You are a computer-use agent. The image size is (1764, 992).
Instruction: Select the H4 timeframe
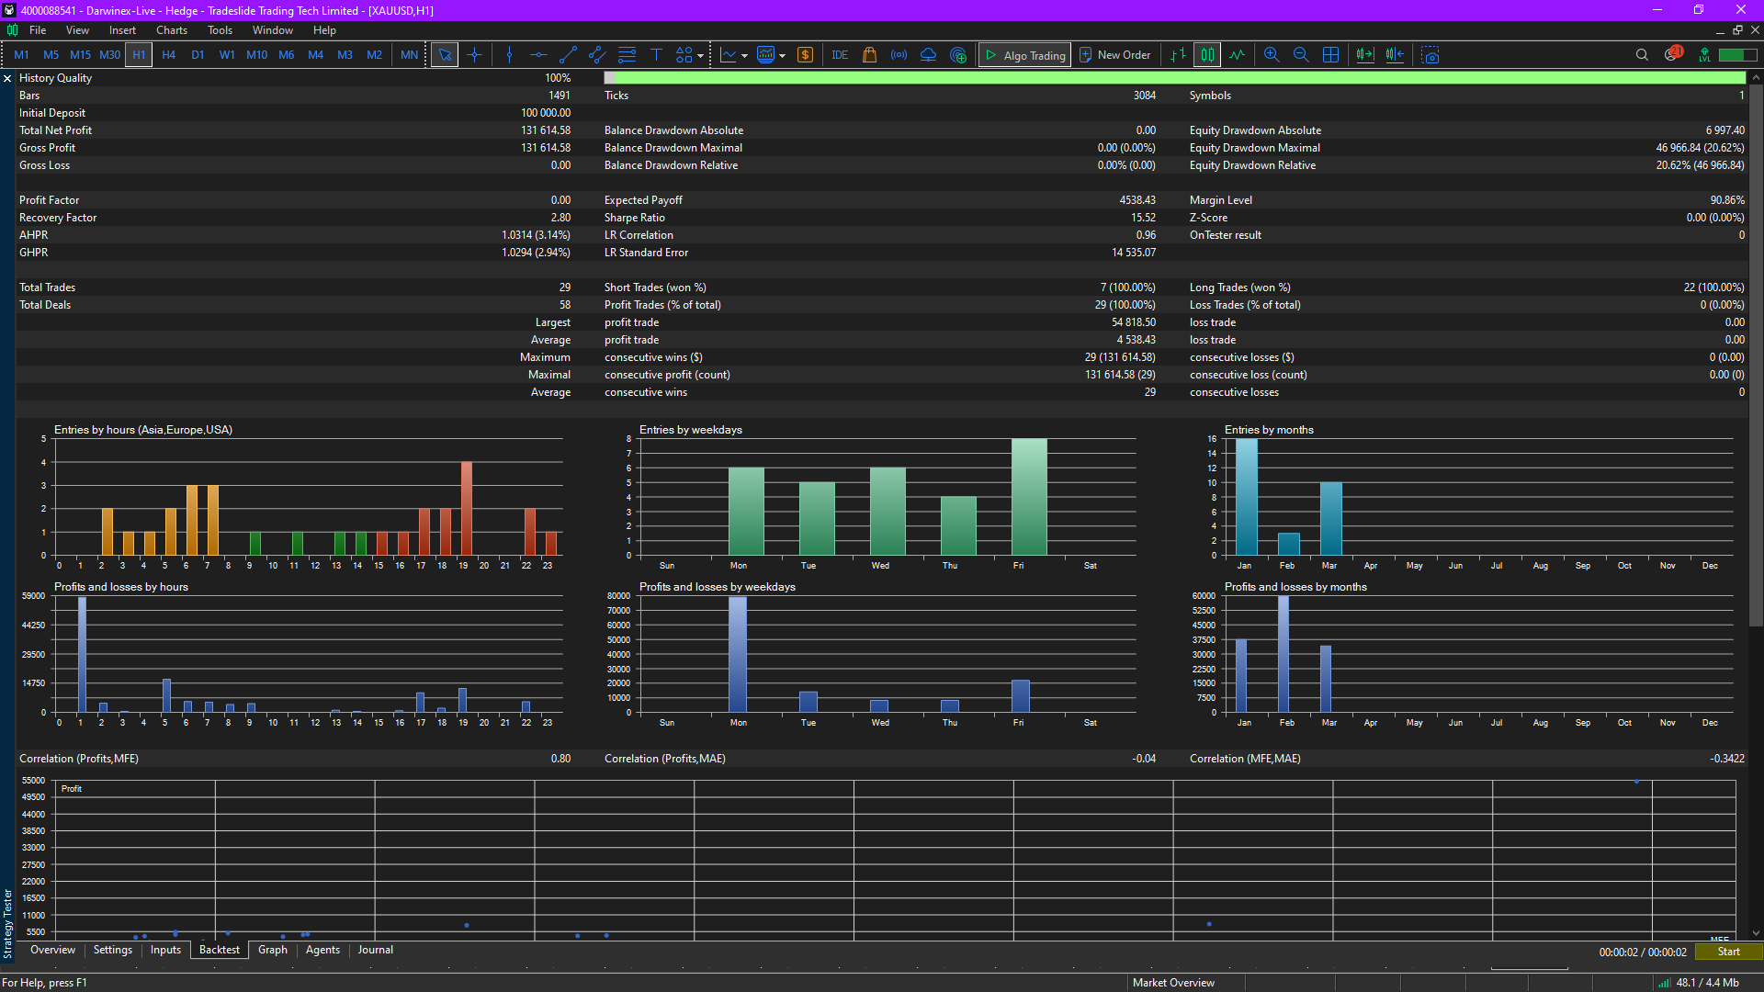click(168, 55)
